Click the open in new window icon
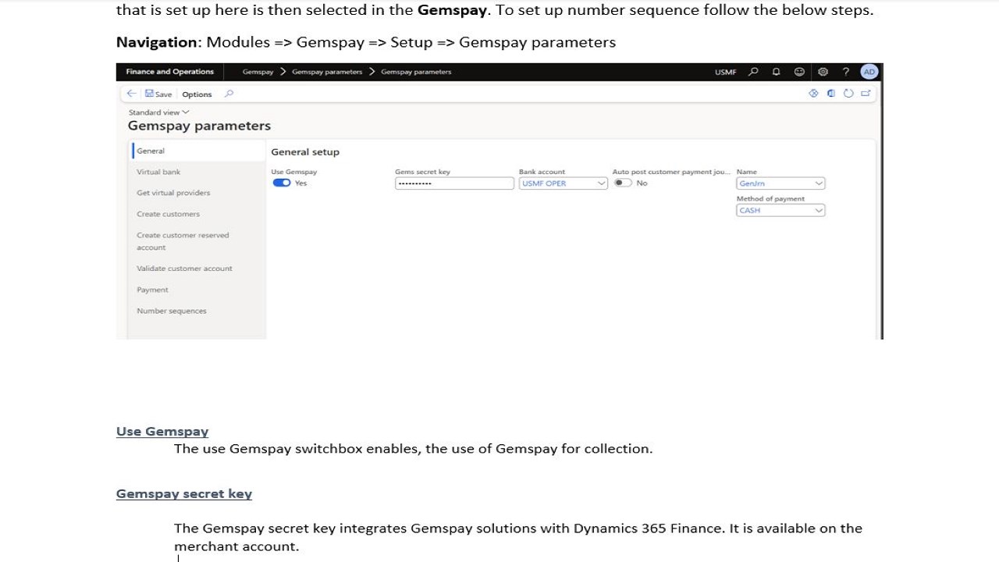 (866, 94)
